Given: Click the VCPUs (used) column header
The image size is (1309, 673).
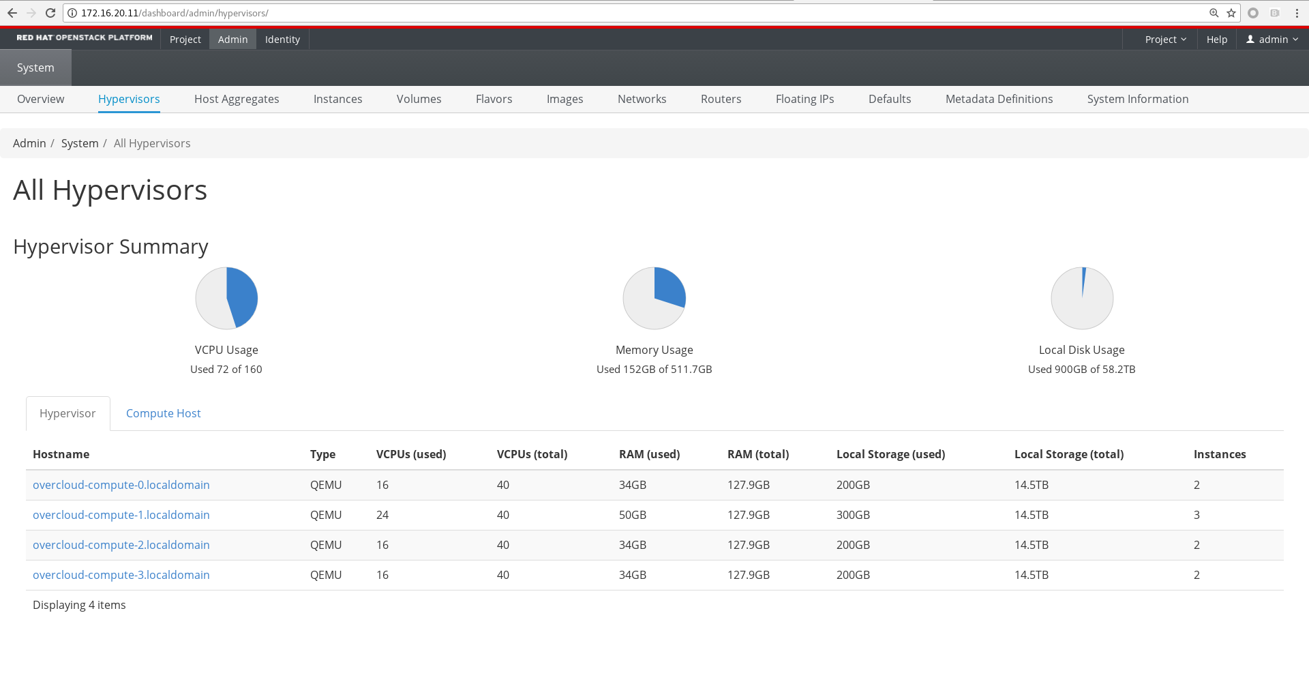Looking at the screenshot, I should coord(411,454).
